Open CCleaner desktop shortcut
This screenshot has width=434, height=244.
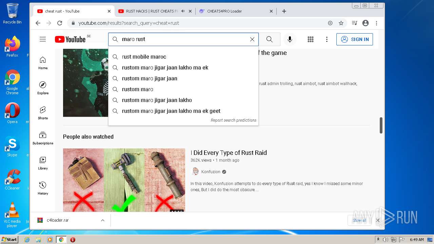(12, 180)
